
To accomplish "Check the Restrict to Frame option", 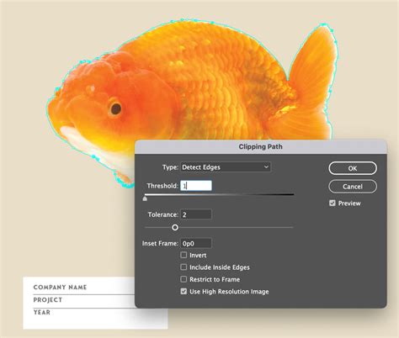I will pyautogui.click(x=184, y=279).
